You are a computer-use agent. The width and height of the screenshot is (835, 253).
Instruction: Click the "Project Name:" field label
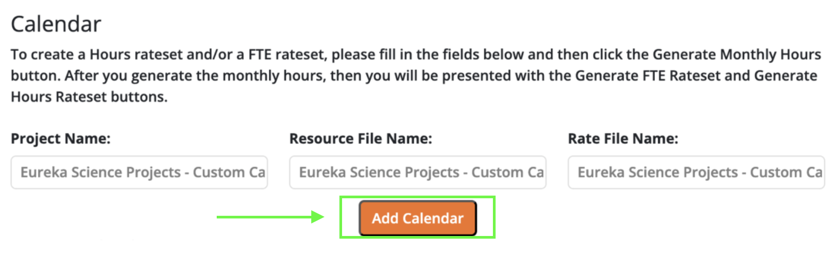click(x=61, y=139)
